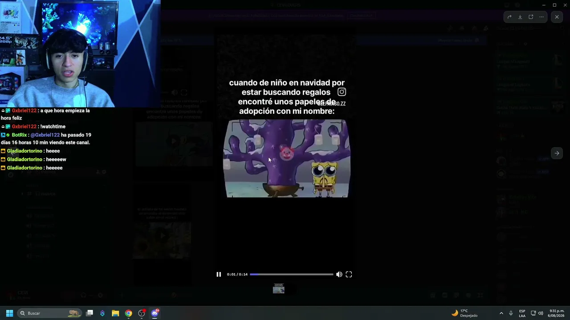570x320 pixels.
Task: Open File Explorer from the taskbar
Action: (115, 313)
